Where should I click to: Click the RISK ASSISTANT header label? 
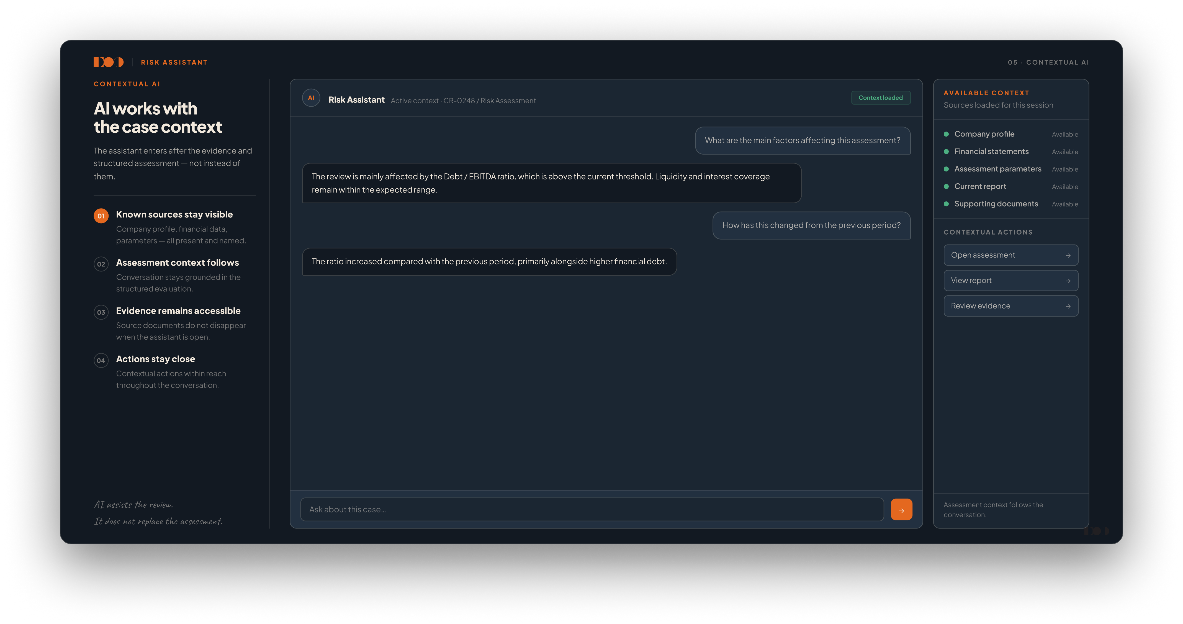point(174,62)
